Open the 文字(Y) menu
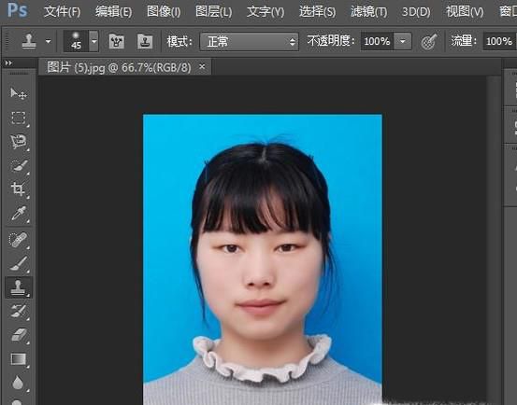The image size is (517, 405). coord(266,12)
